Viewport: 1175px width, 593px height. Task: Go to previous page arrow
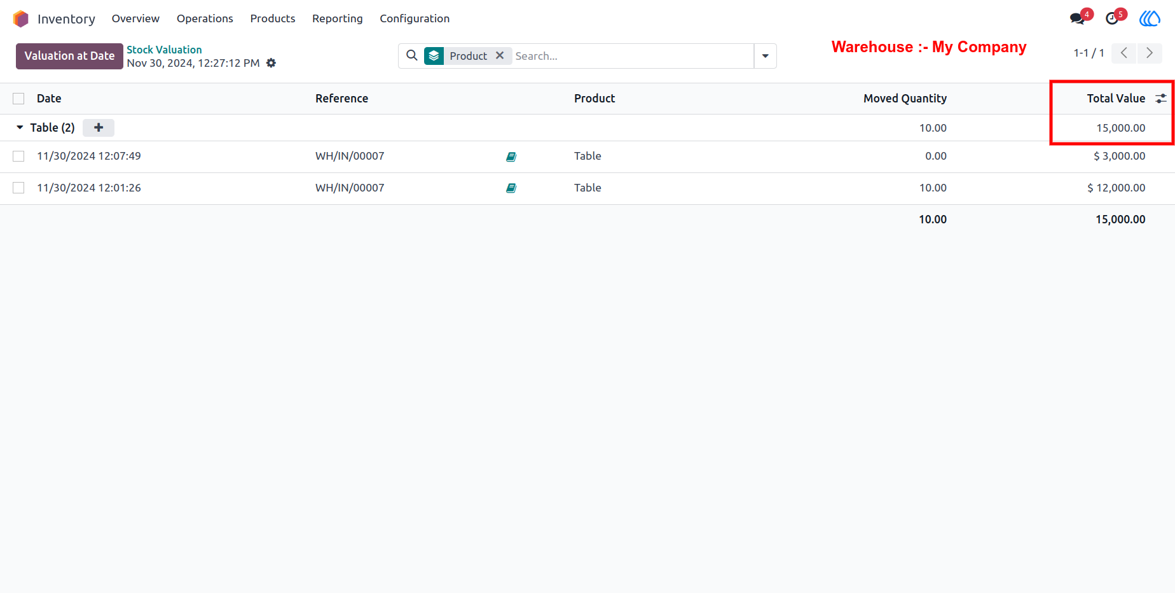(x=1124, y=53)
